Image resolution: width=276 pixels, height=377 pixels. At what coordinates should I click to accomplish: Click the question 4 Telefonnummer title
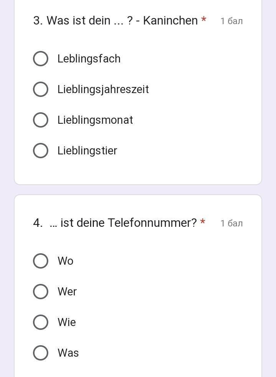[115, 223]
